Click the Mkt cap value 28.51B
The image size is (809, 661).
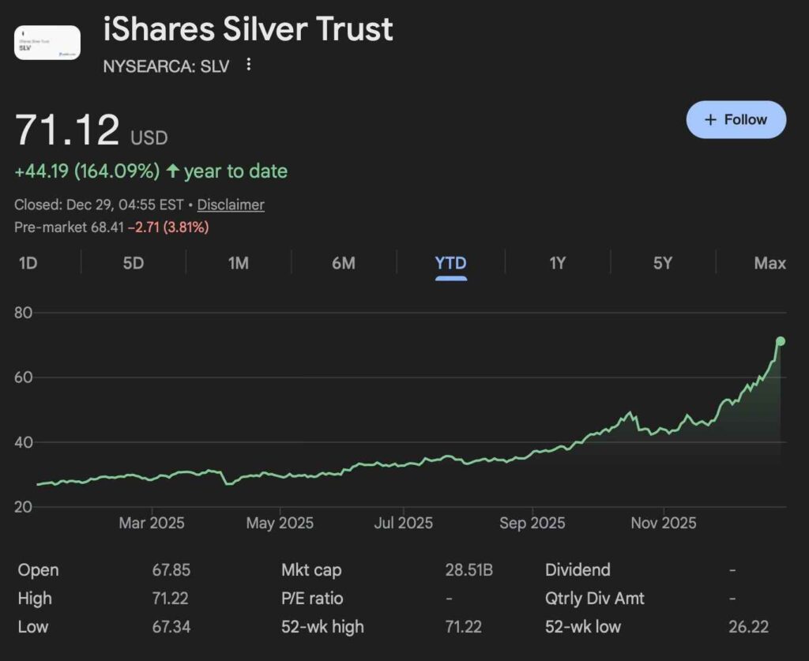coord(468,570)
